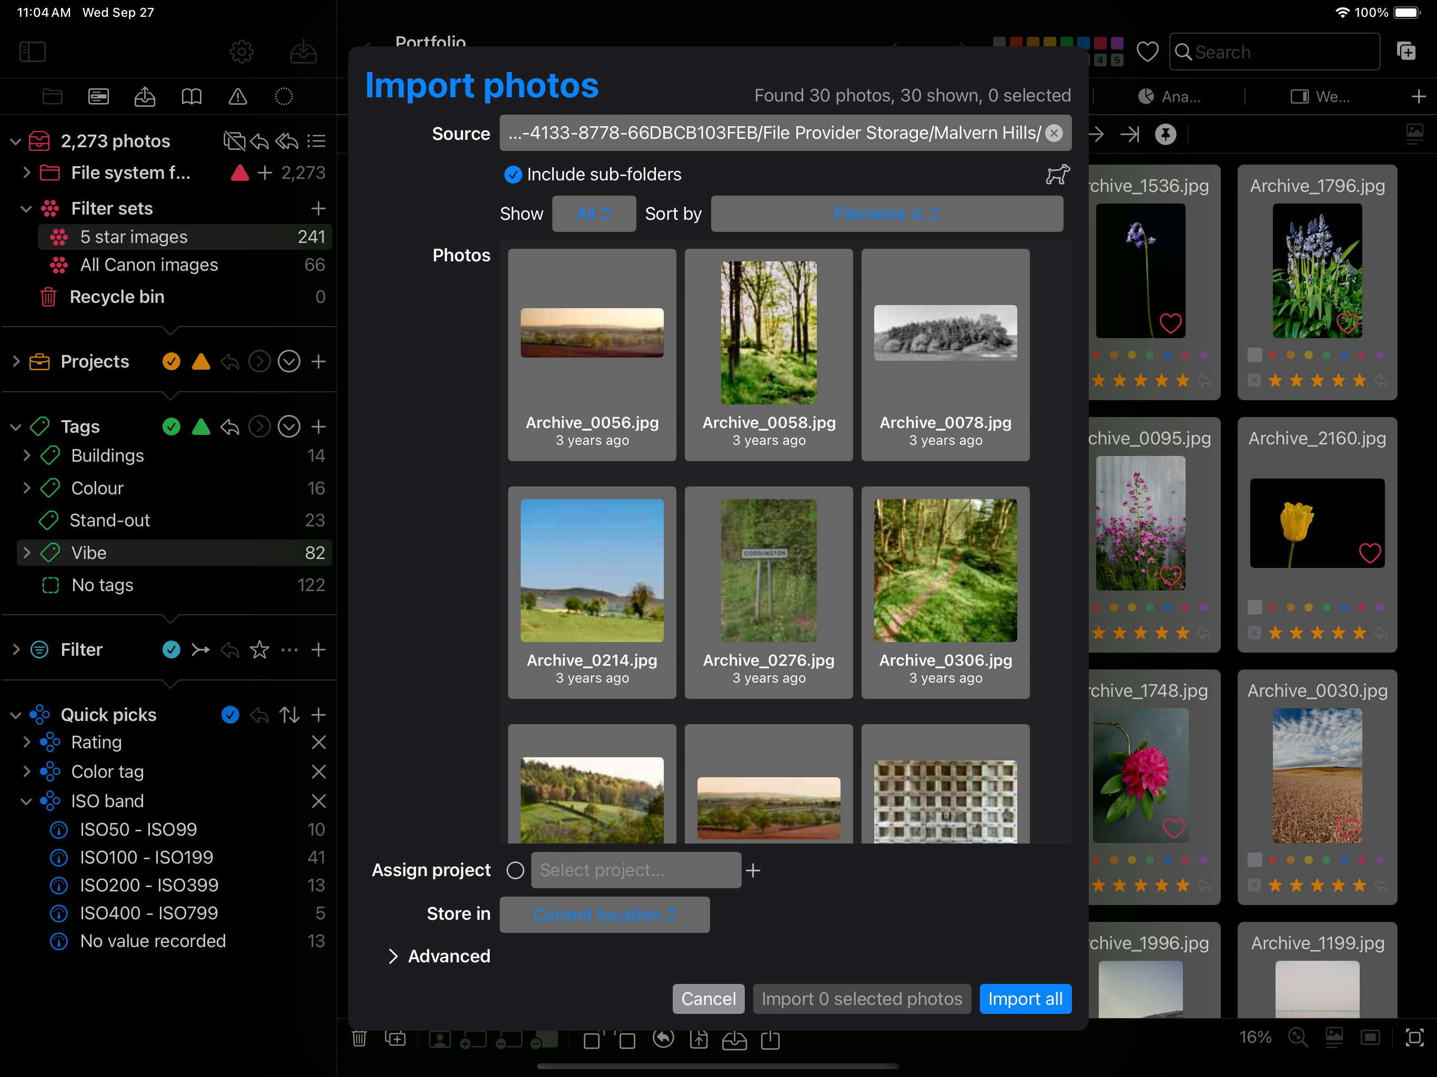
Task: Remove the ISO band quick pick
Action: click(x=318, y=801)
